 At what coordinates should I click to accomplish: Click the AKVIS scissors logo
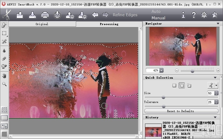tap(6, 15)
